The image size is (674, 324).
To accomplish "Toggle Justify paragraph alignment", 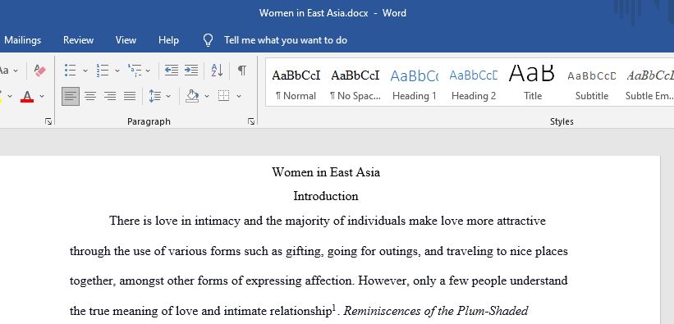I will (130, 96).
